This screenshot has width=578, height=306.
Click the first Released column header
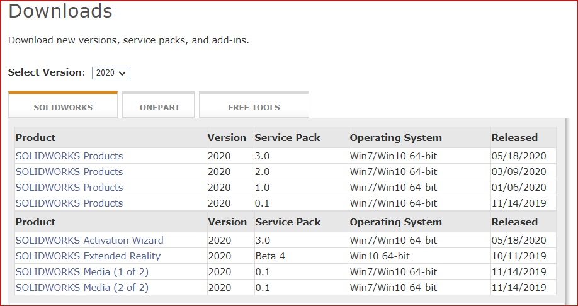[x=514, y=138]
